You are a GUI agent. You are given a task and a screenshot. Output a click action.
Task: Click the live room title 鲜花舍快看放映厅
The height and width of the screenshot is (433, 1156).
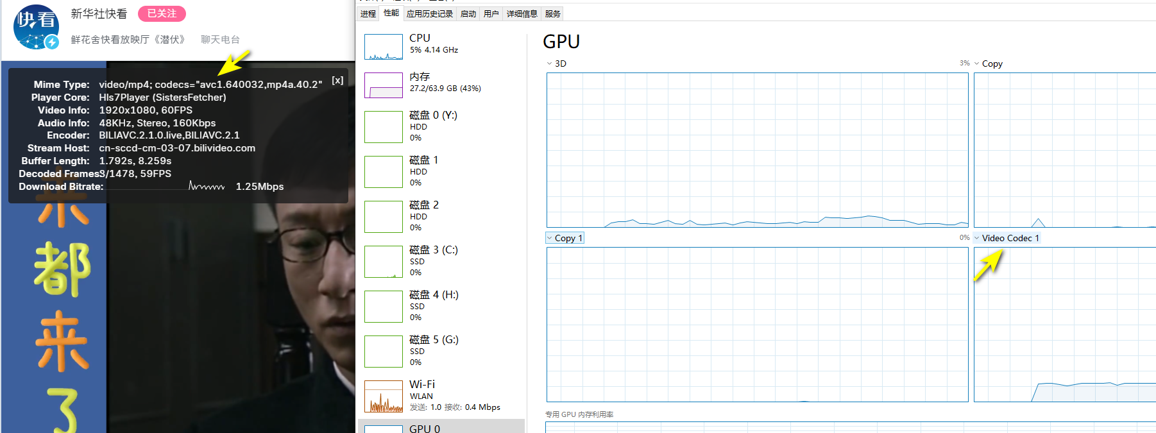pos(129,40)
